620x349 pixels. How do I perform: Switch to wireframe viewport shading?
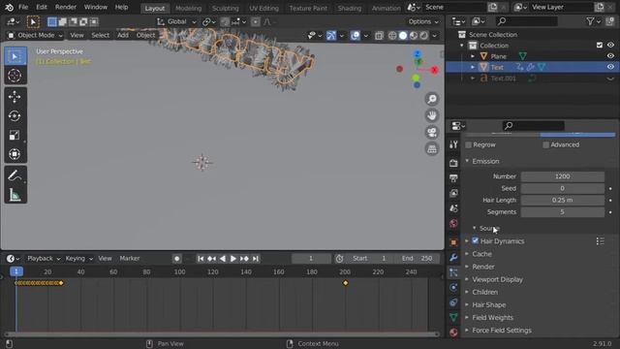pos(392,36)
